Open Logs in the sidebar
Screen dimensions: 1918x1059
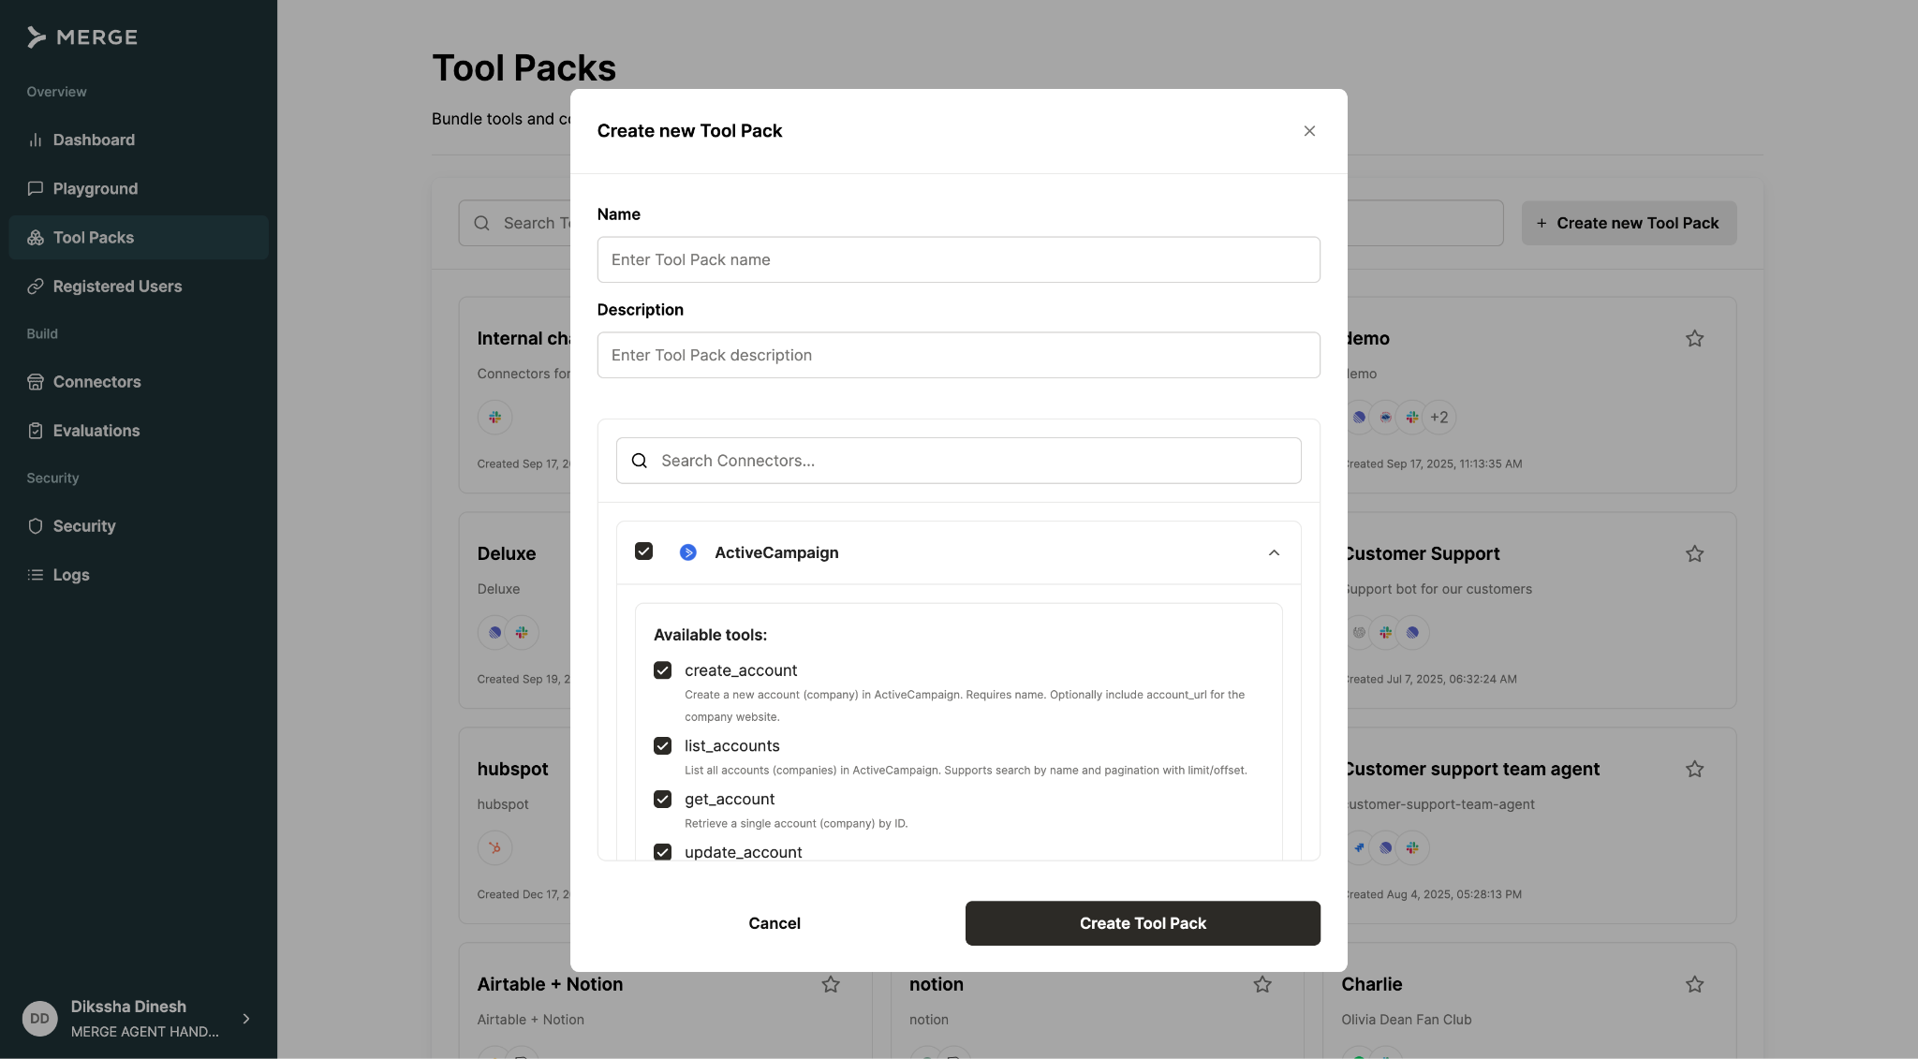point(139,574)
